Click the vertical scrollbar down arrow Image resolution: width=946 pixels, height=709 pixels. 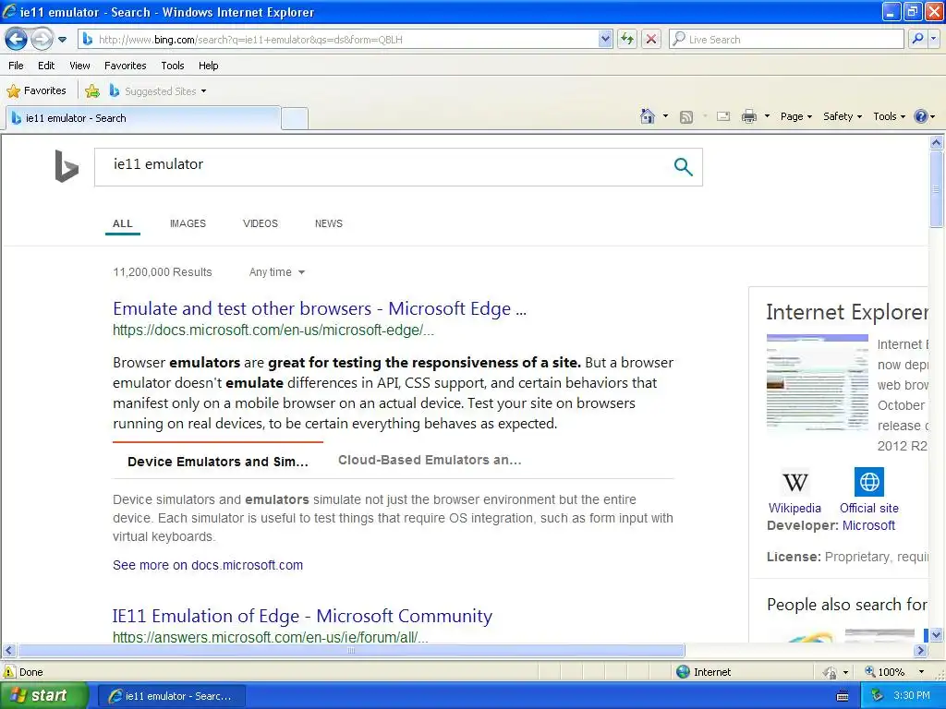coord(937,634)
